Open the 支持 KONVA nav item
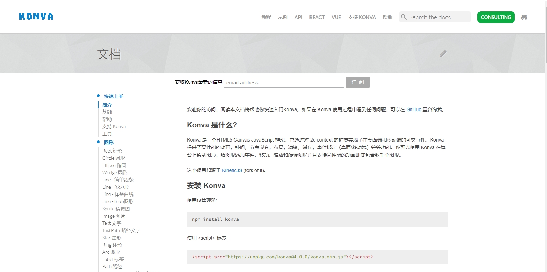 pyautogui.click(x=362, y=17)
